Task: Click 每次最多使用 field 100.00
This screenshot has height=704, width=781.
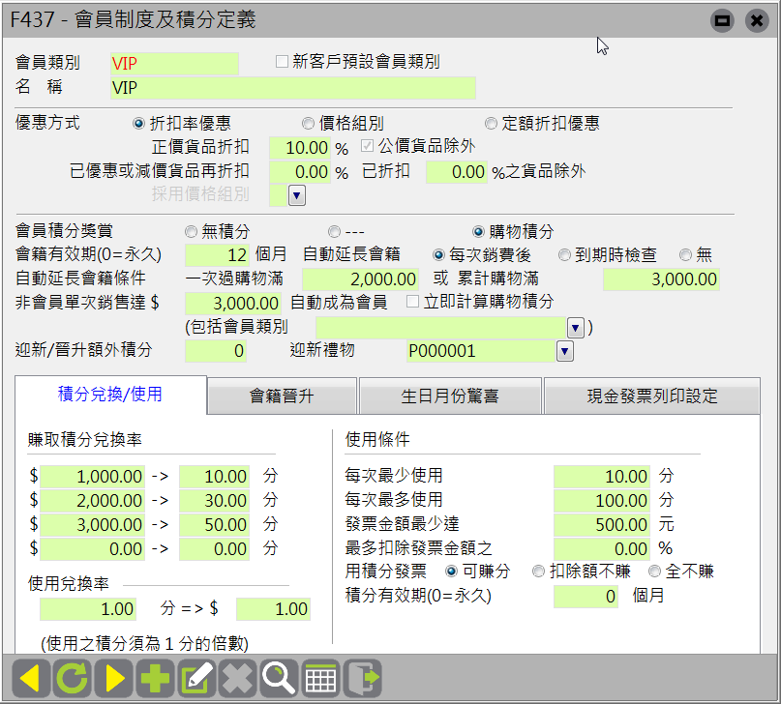Action: 602,501
